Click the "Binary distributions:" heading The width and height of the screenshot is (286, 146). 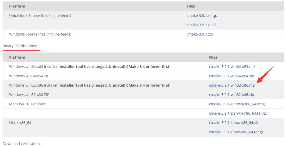20,46
